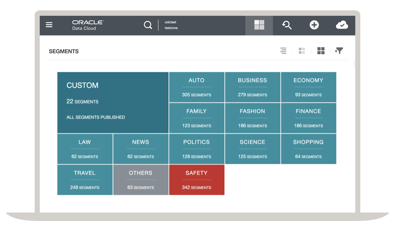Select odctest testzone account label
The width and height of the screenshot is (395, 231).
coord(171,25)
